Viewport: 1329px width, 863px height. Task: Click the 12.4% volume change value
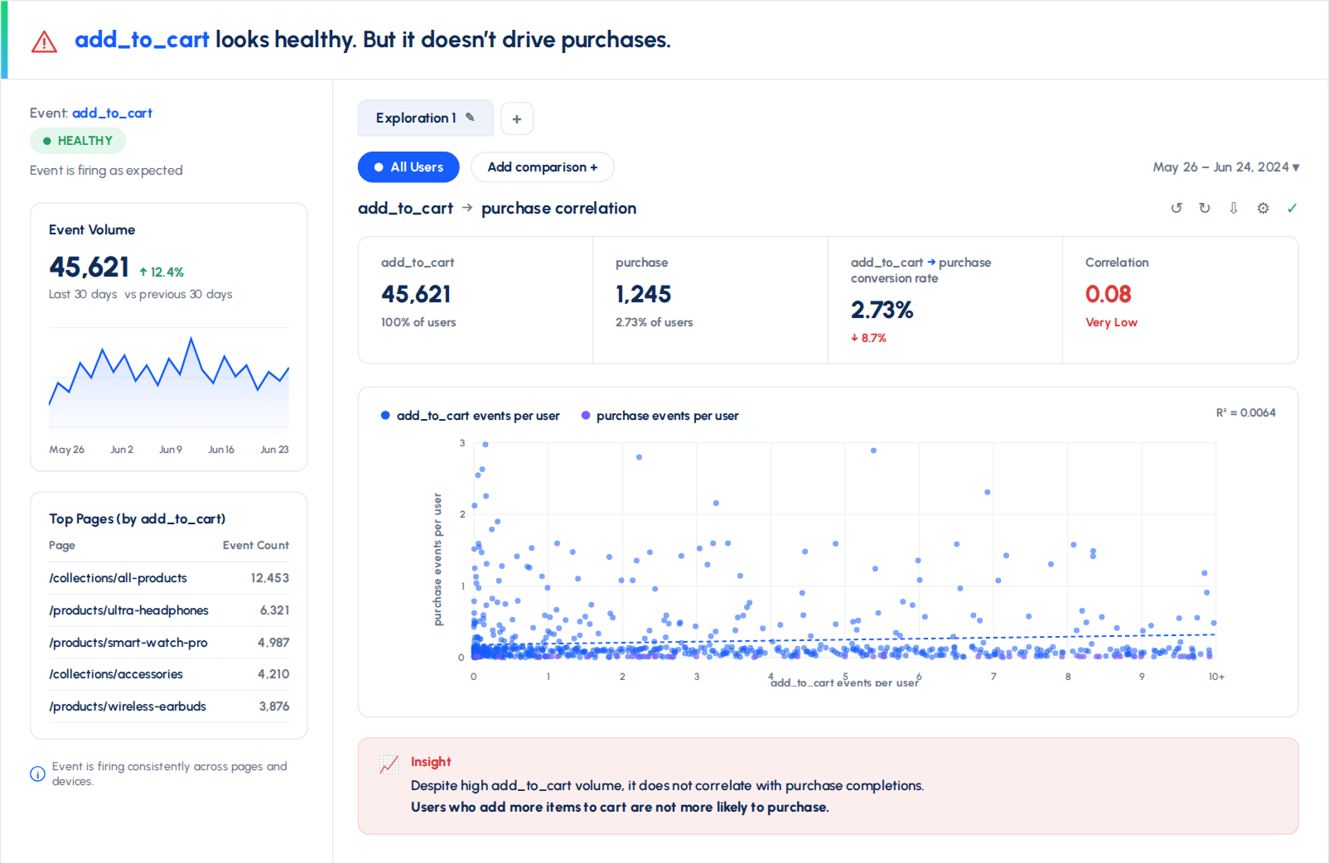coord(167,272)
